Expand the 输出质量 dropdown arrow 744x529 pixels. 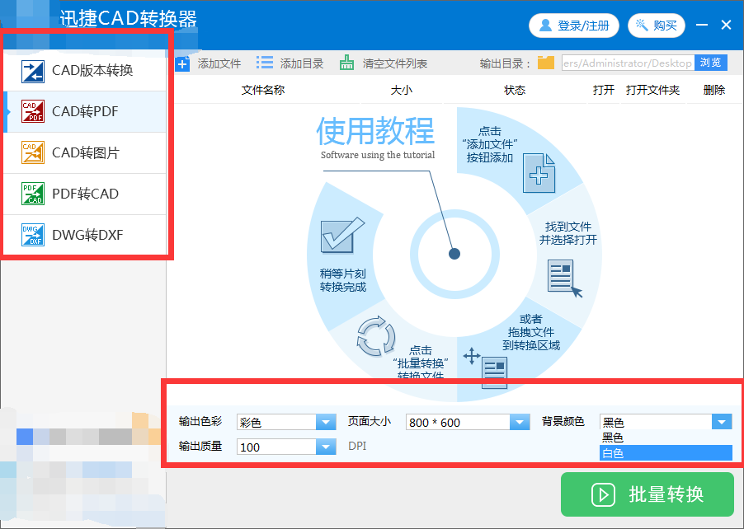[x=326, y=447]
